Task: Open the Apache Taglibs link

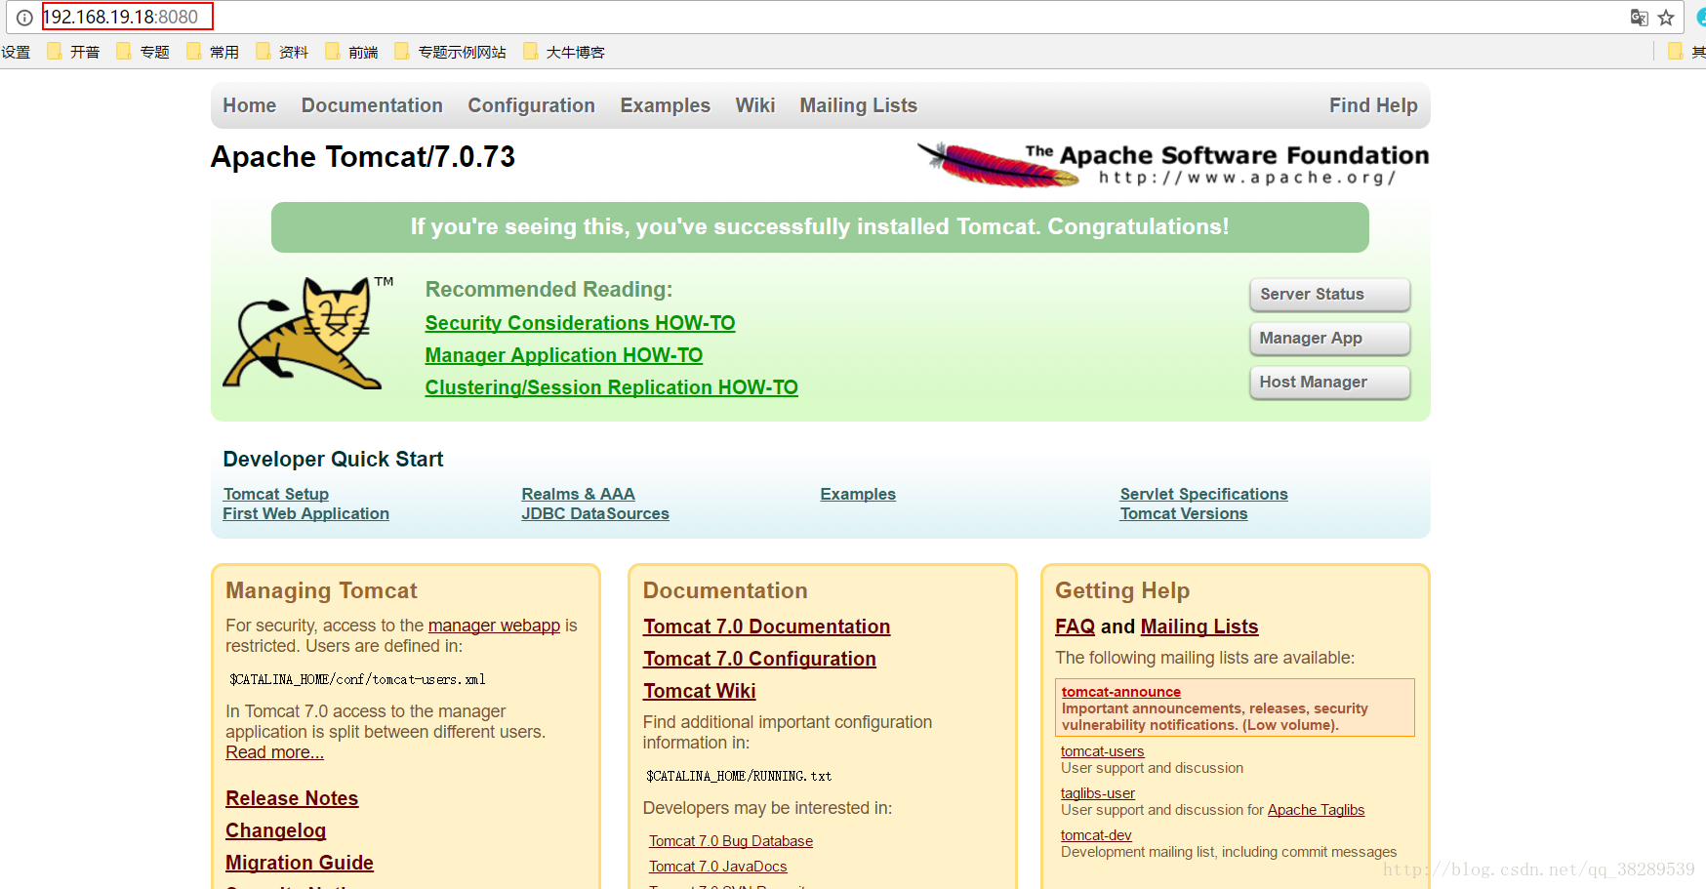Action: (x=1316, y=810)
